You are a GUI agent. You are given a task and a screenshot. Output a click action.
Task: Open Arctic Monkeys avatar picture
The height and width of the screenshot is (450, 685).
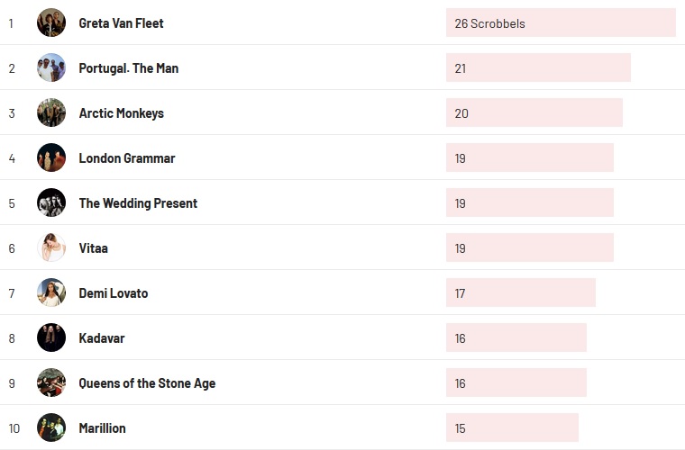pyautogui.click(x=51, y=112)
